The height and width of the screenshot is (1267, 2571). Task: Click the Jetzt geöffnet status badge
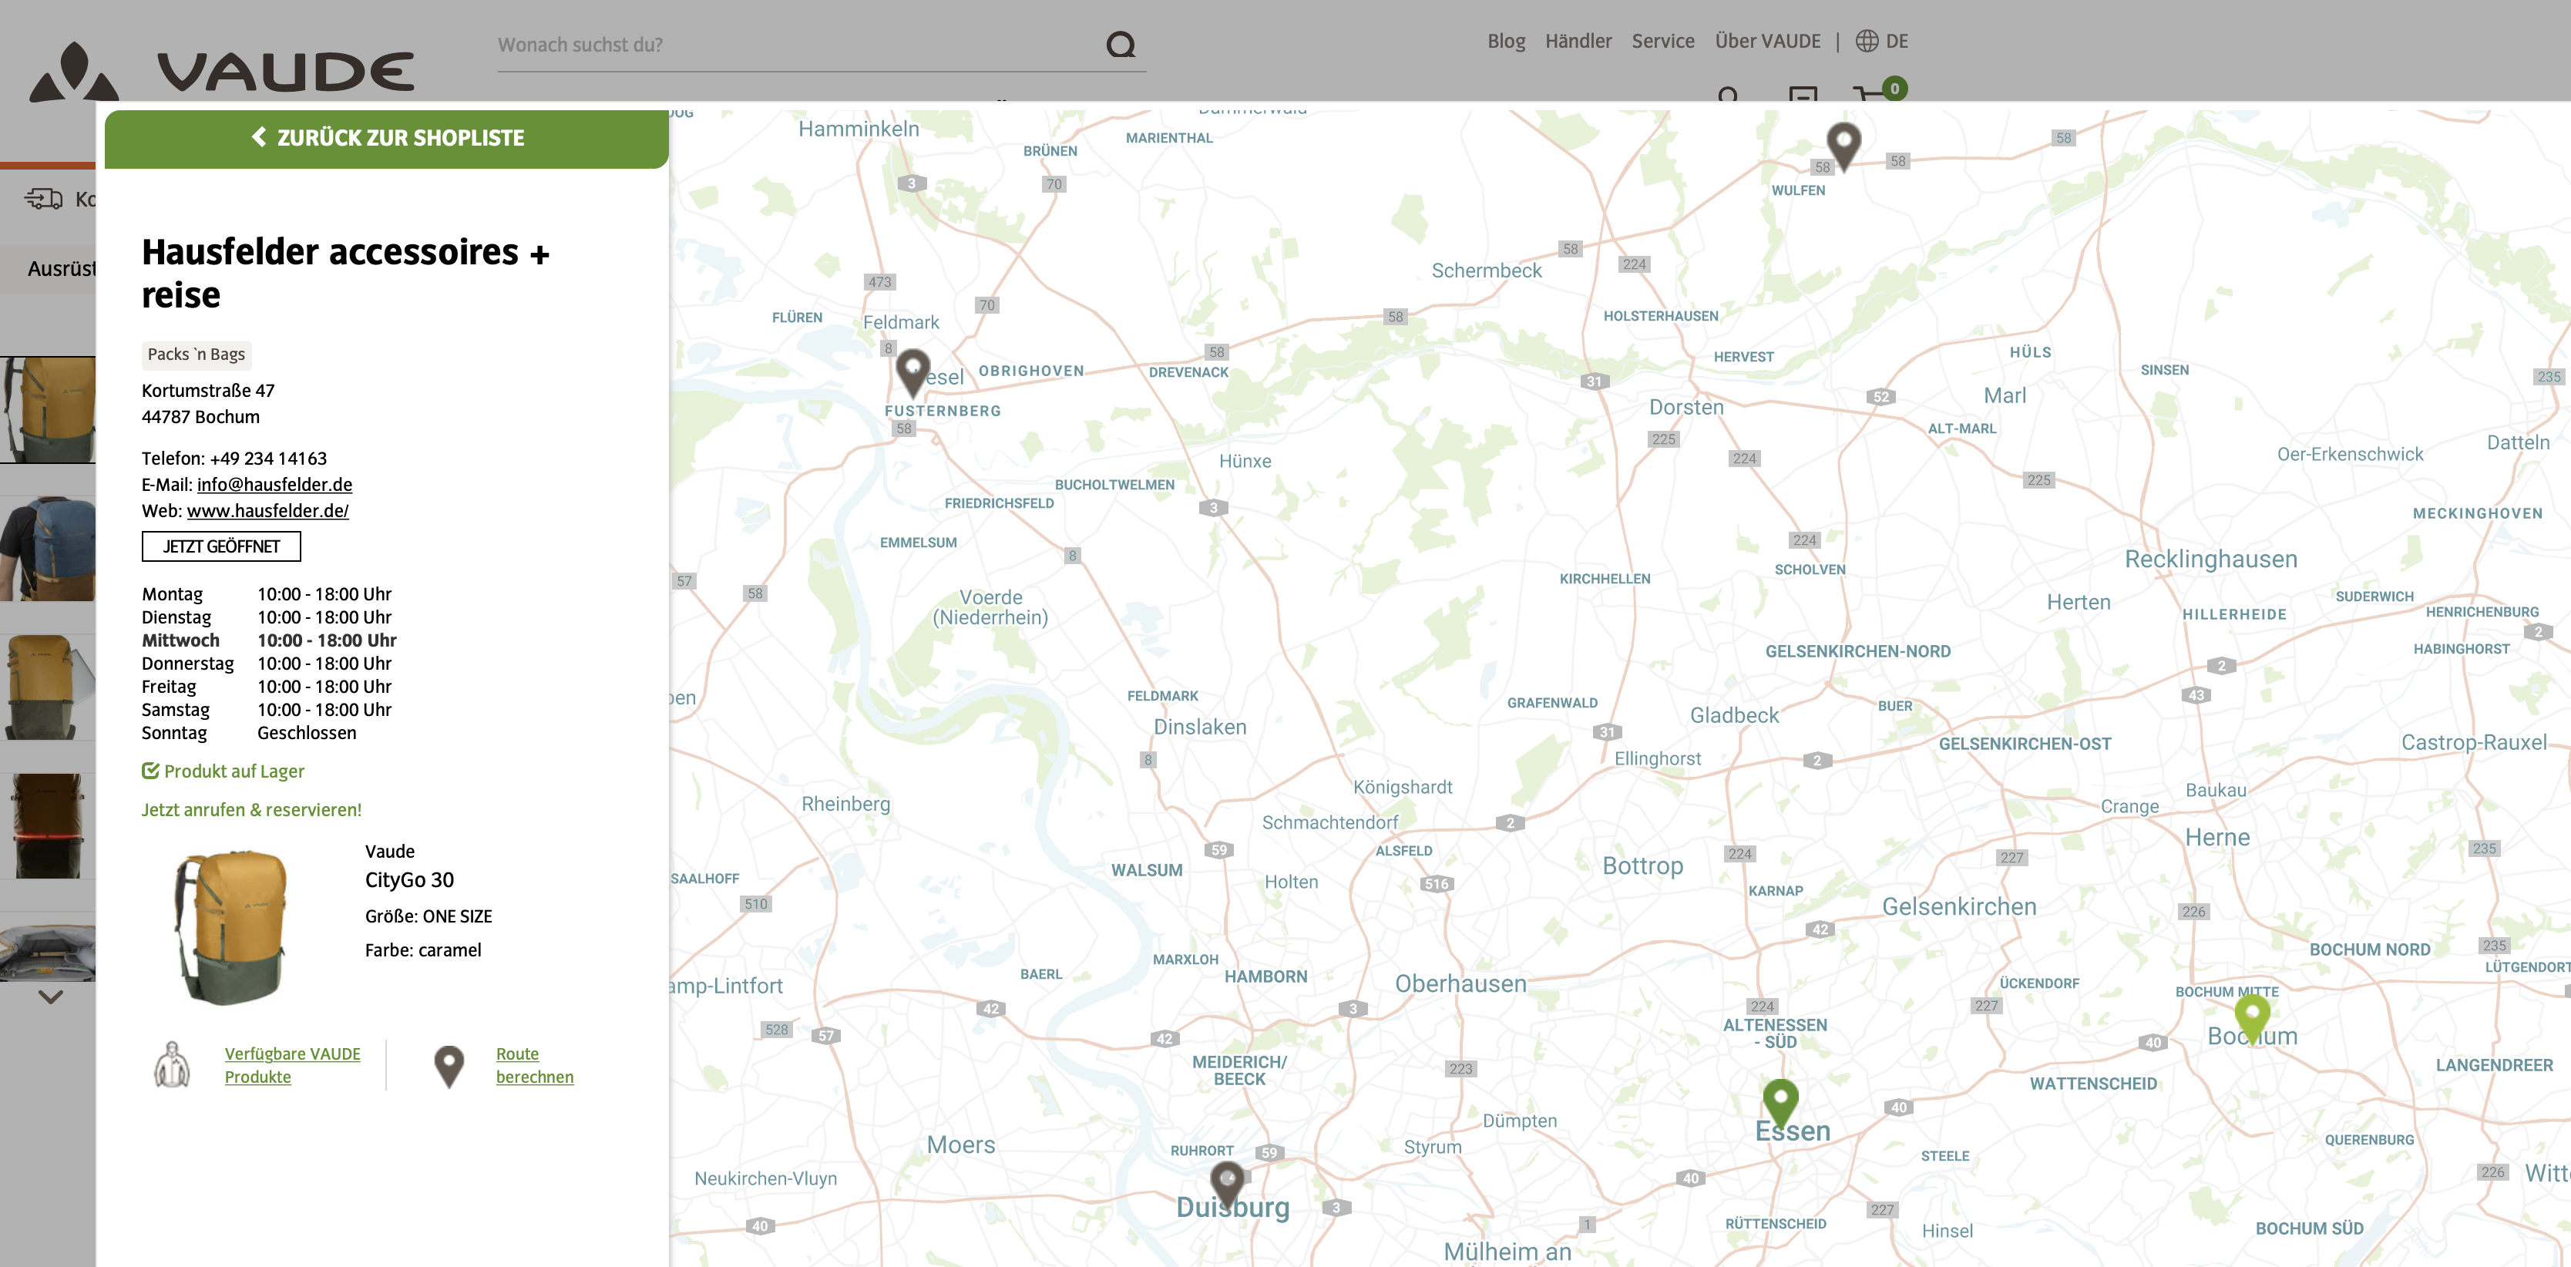(221, 546)
